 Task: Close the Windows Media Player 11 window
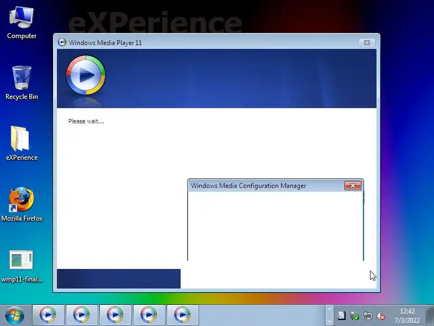[x=367, y=43]
